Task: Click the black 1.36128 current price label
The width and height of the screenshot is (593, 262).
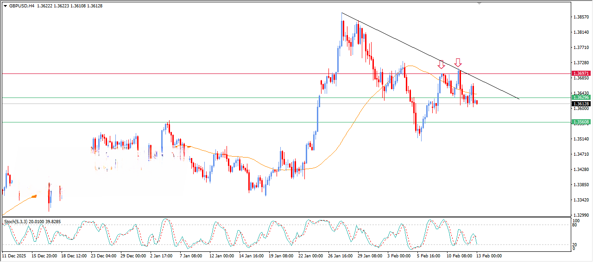Action: tap(580, 104)
